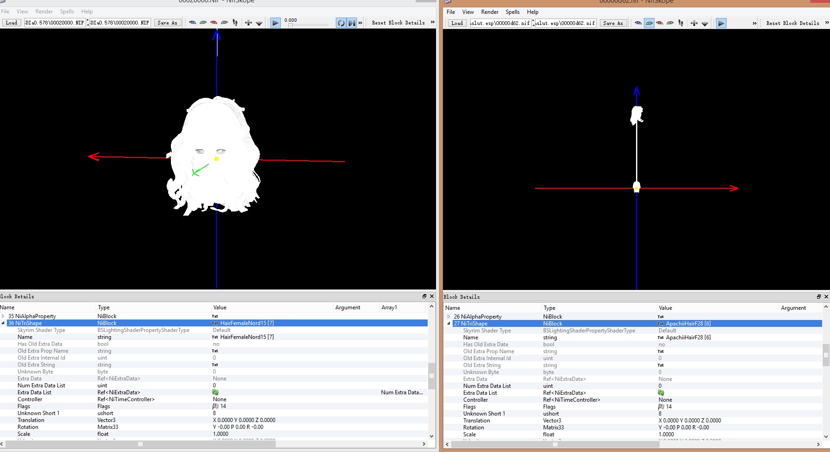830x452 pixels.
Task: Collapse the 27 NiTriShape node in right tree
Action: click(x=448, y=324)
